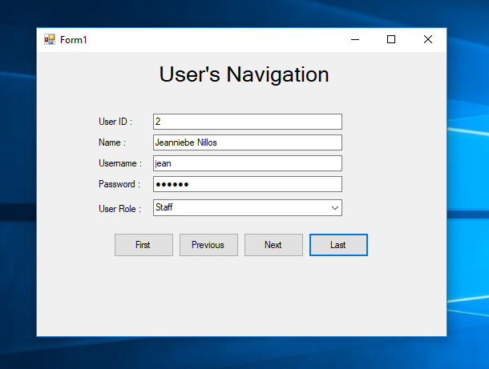Click the User ID text field
Screen dimensions: 489x369
pos(247,122)
